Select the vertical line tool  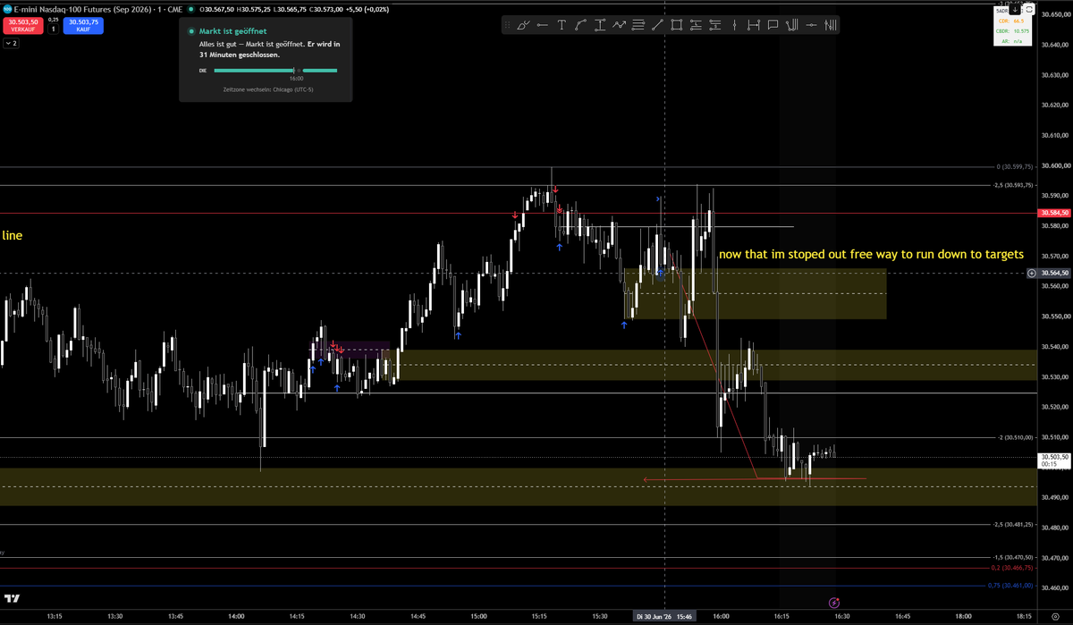734,25
